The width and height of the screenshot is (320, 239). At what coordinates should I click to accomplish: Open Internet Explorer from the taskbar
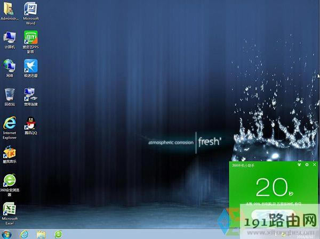coord(24,234)
